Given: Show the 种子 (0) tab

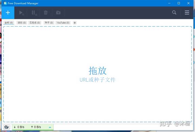Looking at the screenshot, I should (49, 23).
